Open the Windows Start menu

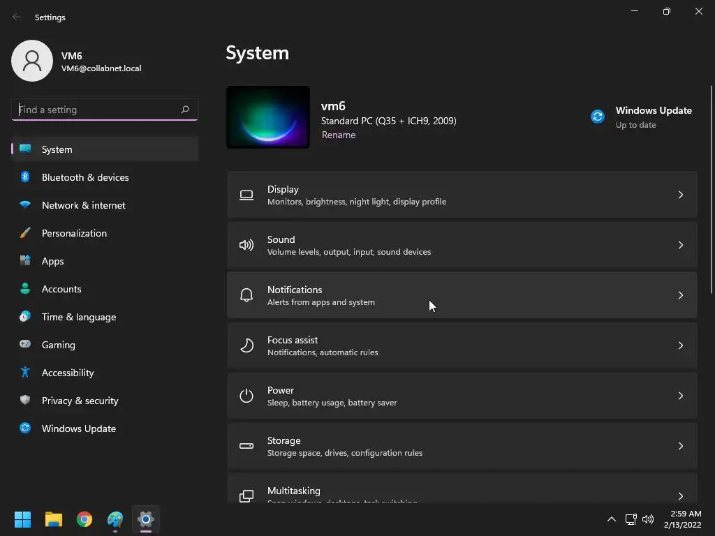point(22,519)
